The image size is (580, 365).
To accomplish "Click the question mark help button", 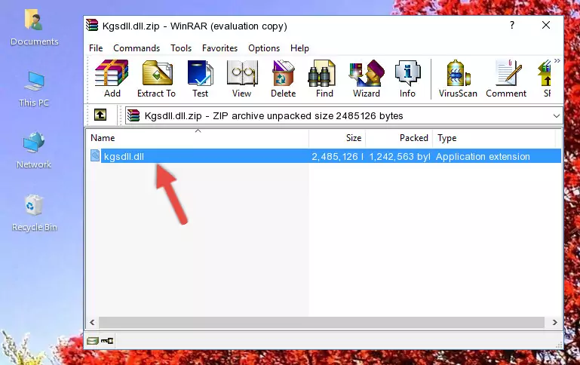I will pos(512,25).
